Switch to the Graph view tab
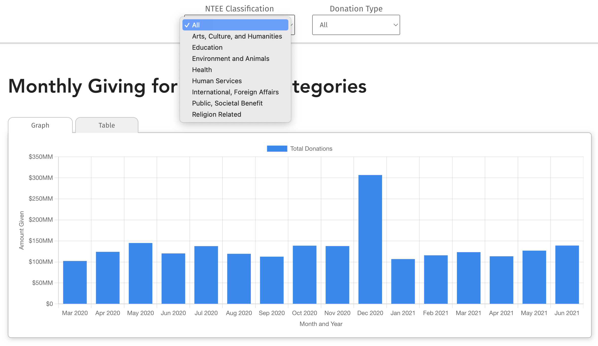The width and height of the screenshot is (598, 346). [40, 125]
